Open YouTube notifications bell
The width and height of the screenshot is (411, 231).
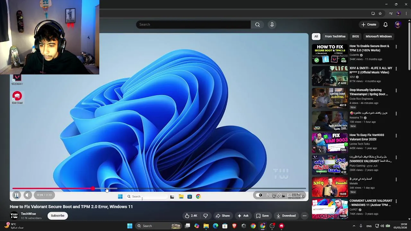(x=386, y=24)
